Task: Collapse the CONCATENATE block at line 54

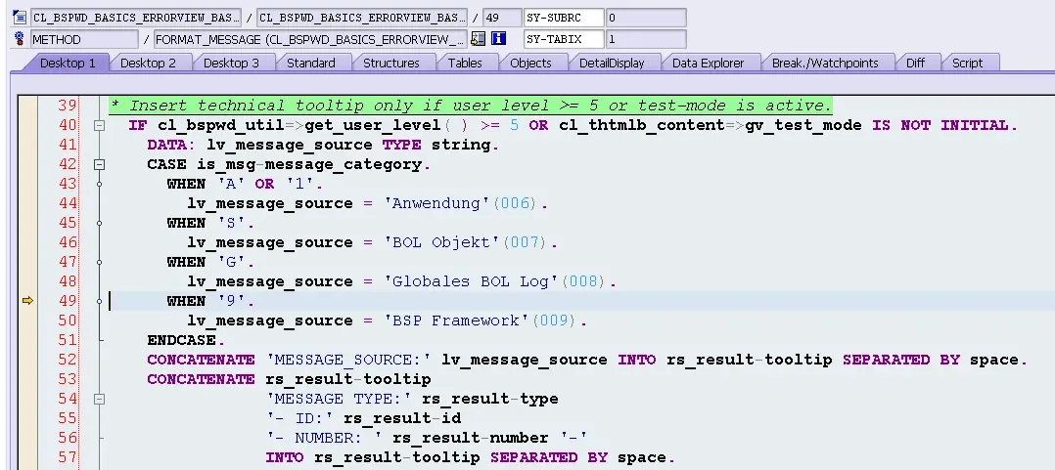Action: point(99,399)
